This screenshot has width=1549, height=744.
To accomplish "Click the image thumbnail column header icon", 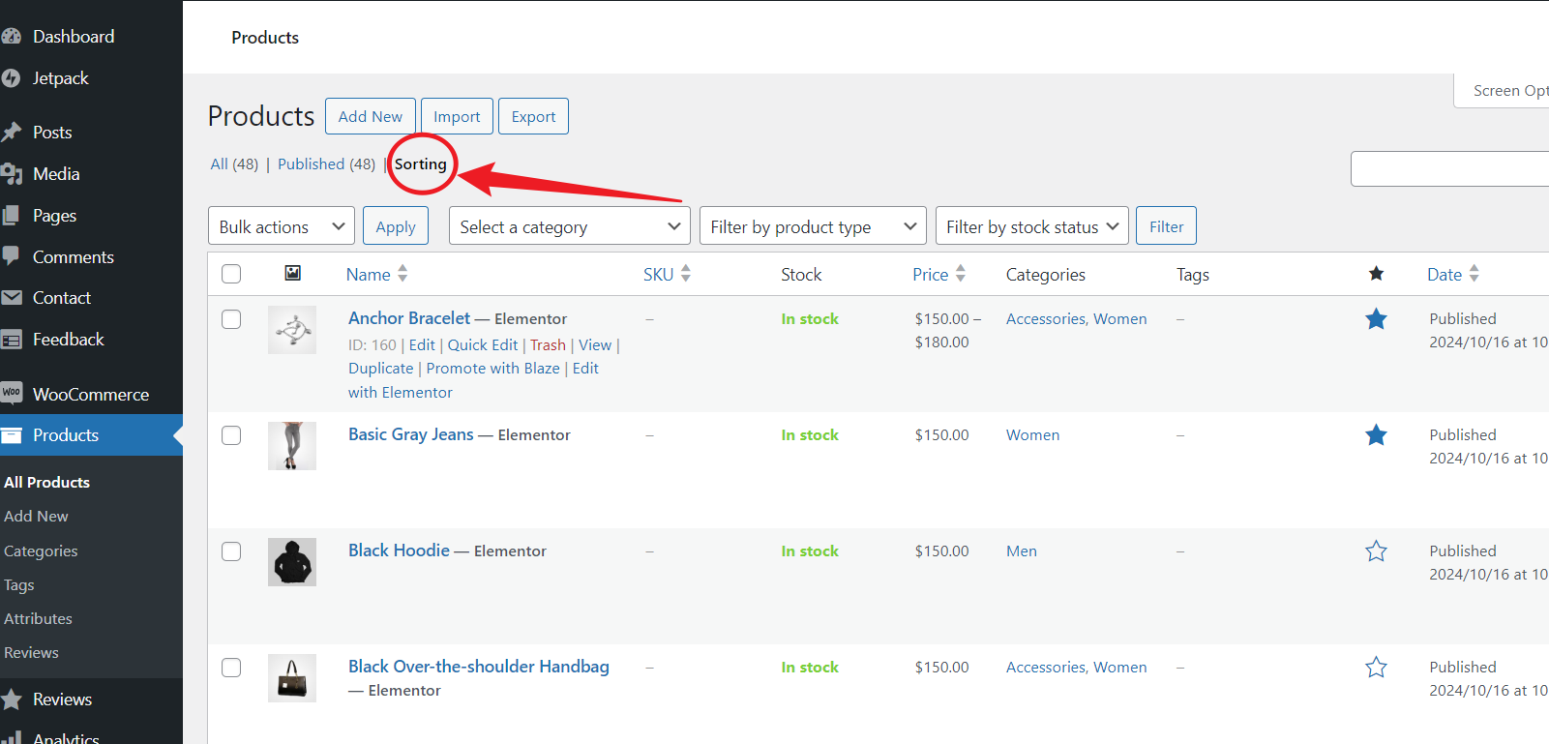I will pyautogui.click(x=292, y=273).
